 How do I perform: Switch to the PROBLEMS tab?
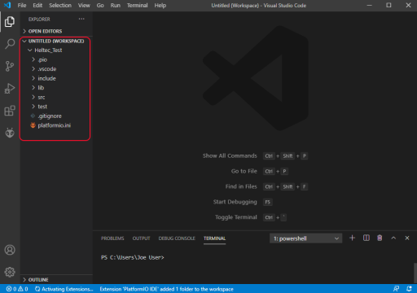tap(112, 238)
